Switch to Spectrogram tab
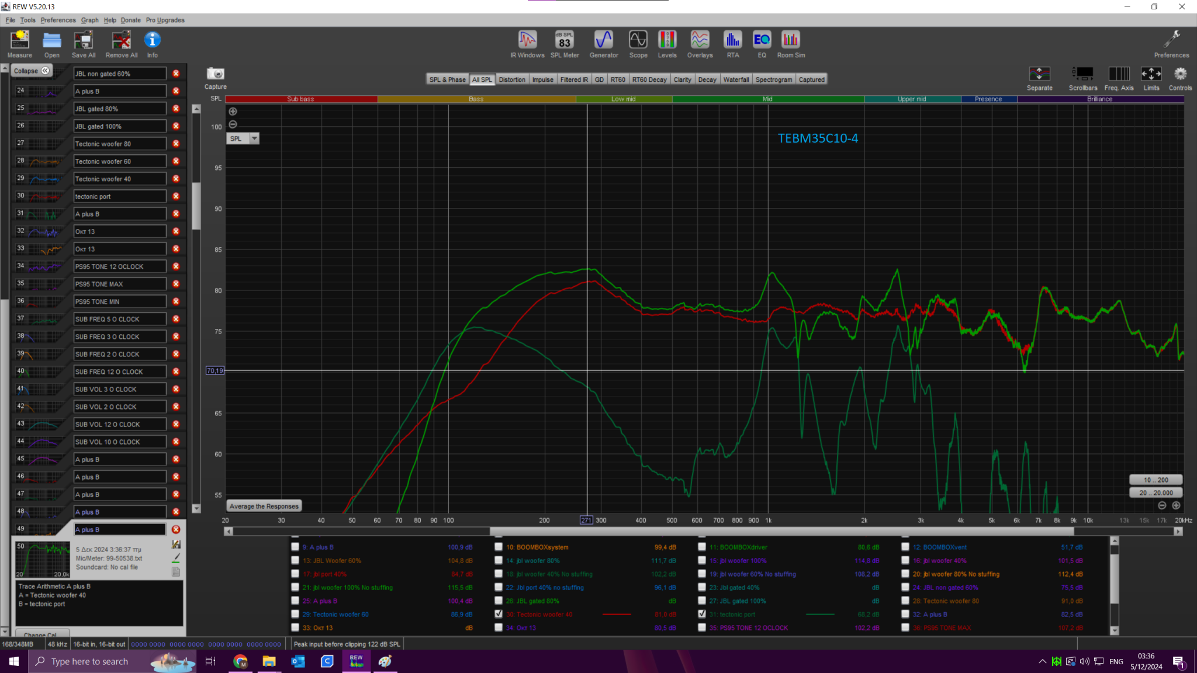1197x673 pixels. [x=773, y=79]
